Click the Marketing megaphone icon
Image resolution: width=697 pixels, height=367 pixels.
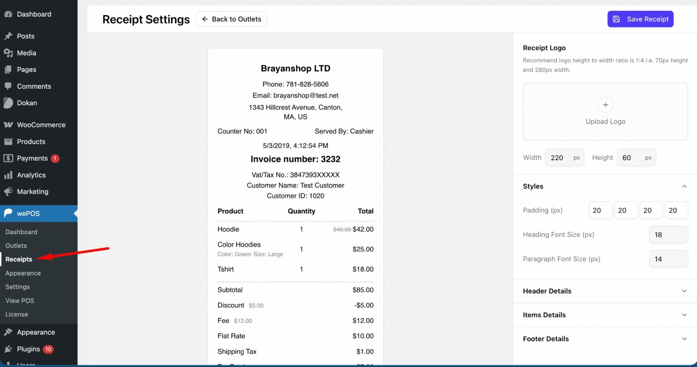pyautogui.click(x=8, y=191)
